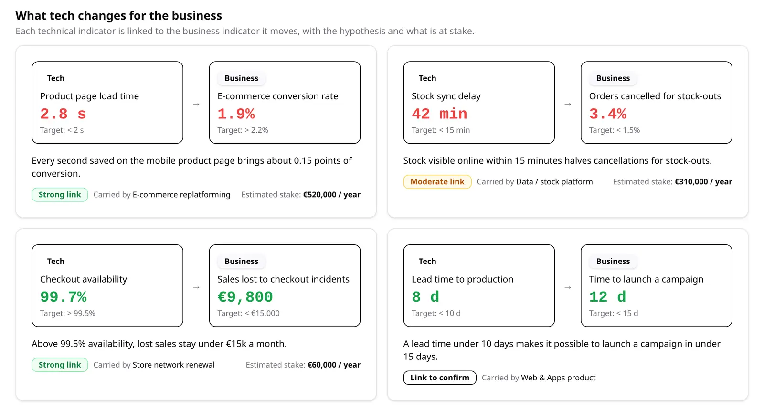Screen dimensions: 764x411
Task: Open the Orders cancelled for stock-outs card
Action: click(656, 102)
